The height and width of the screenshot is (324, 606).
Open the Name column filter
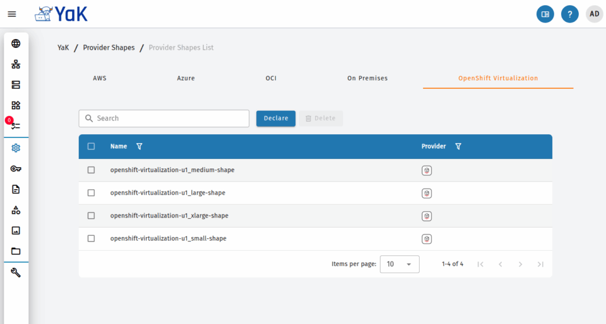[140, 147]
